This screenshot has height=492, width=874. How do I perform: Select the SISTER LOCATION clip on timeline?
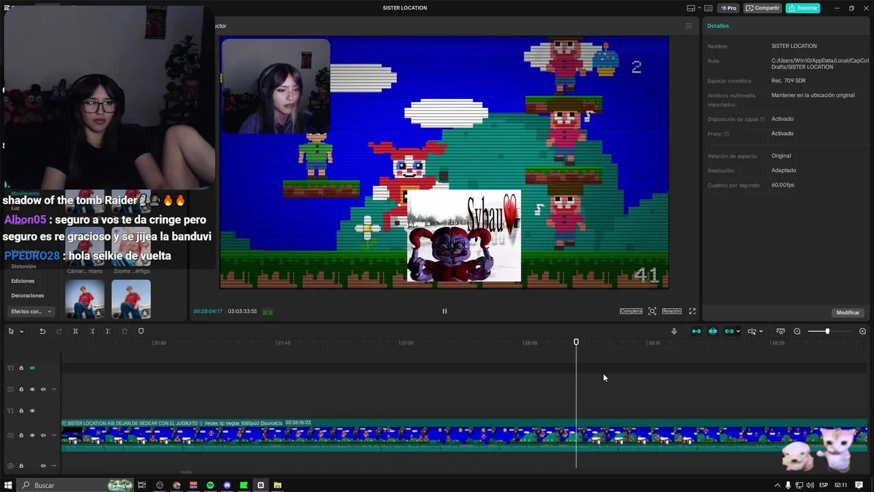pos(464,435)
